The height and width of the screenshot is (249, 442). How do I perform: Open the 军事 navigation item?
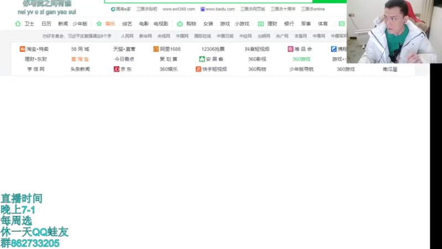click(306, 24)
